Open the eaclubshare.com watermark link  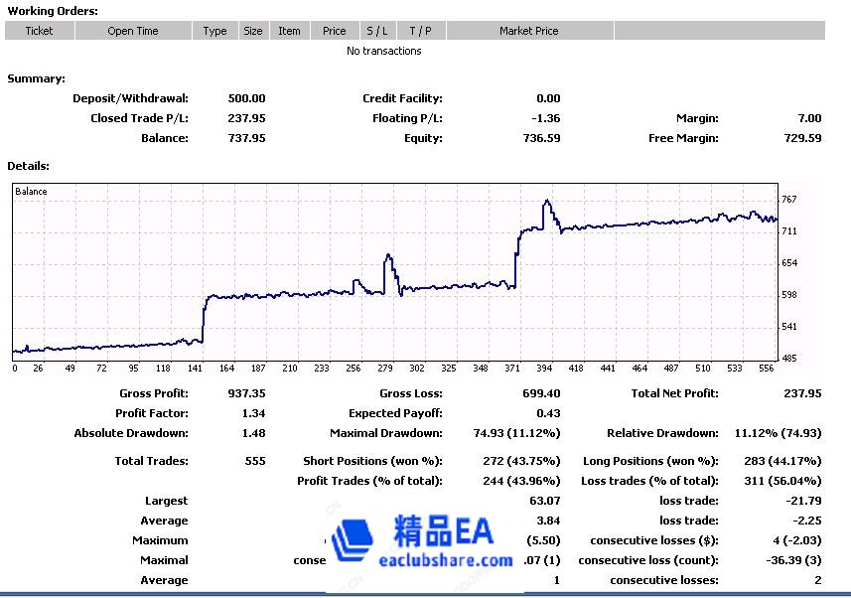click(x=446, y=560)
